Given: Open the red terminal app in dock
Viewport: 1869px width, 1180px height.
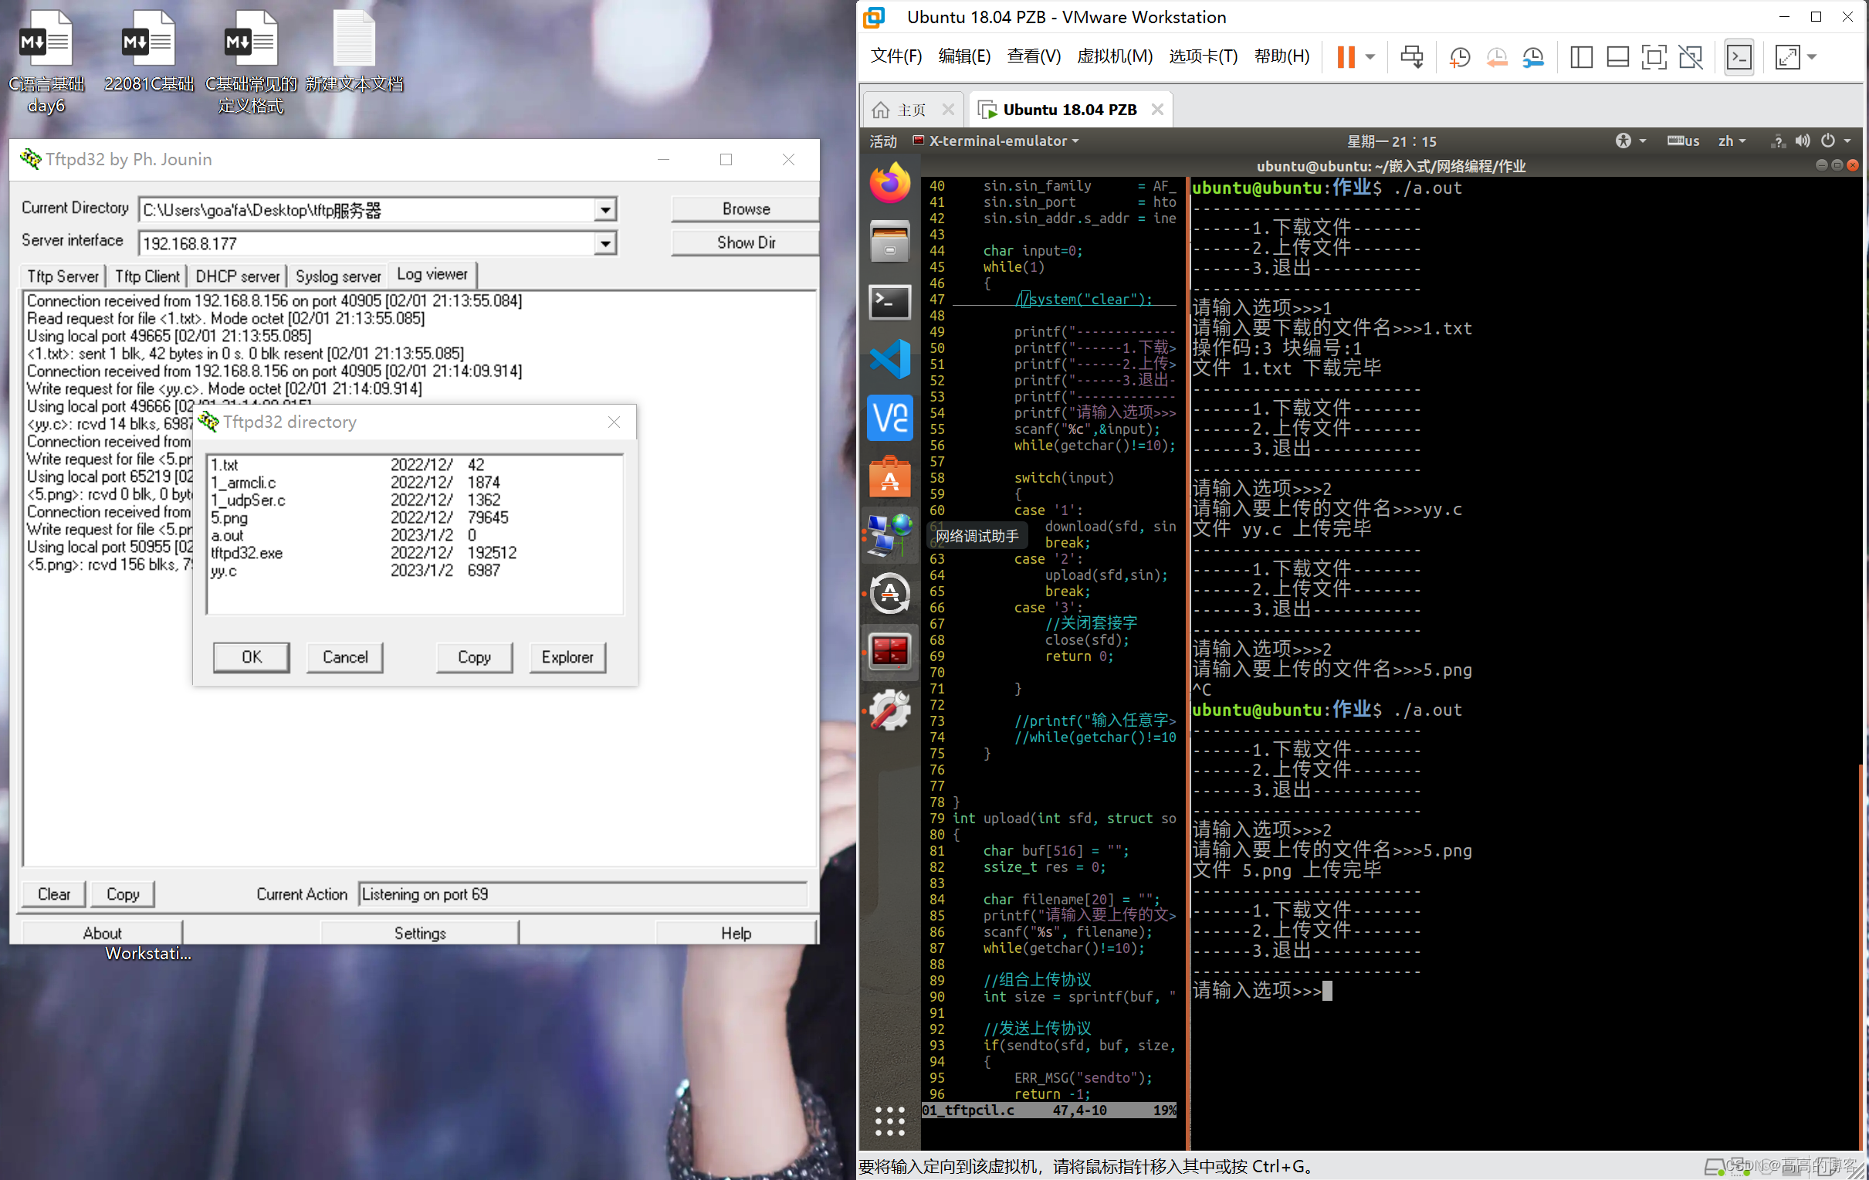Looking at the screenshot, I should (889, 651).
